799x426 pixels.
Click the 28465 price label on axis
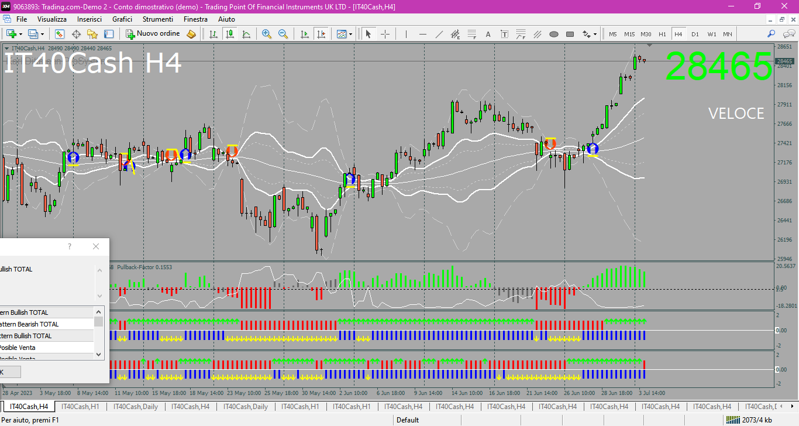click(x=785, y=61)
